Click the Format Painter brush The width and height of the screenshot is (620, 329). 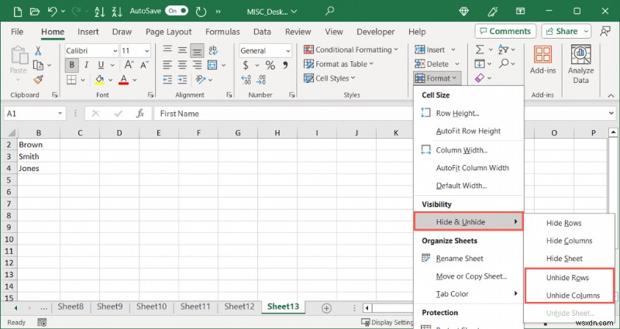pyautogui.click(x=38, y=80)
